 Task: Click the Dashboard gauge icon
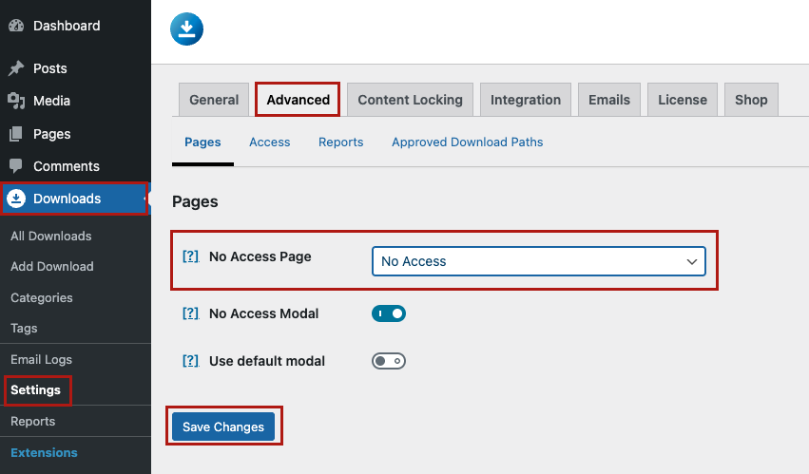(16, 26)
